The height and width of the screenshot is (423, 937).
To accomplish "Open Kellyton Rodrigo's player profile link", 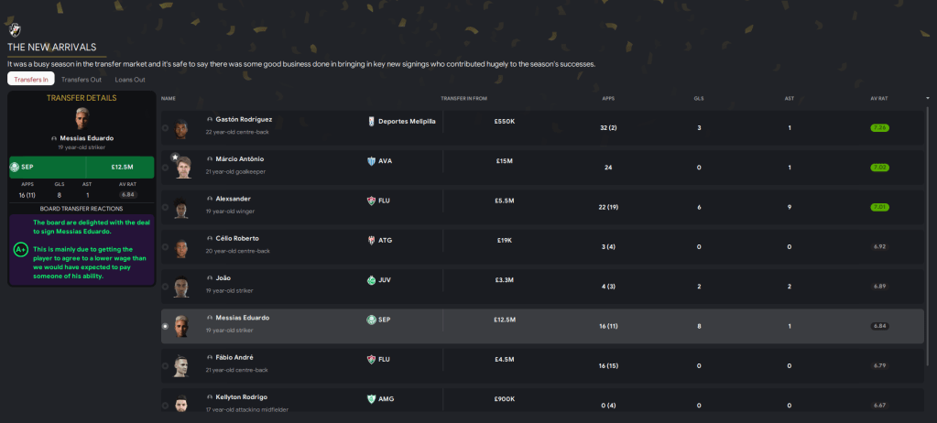I will click(242, 396).
